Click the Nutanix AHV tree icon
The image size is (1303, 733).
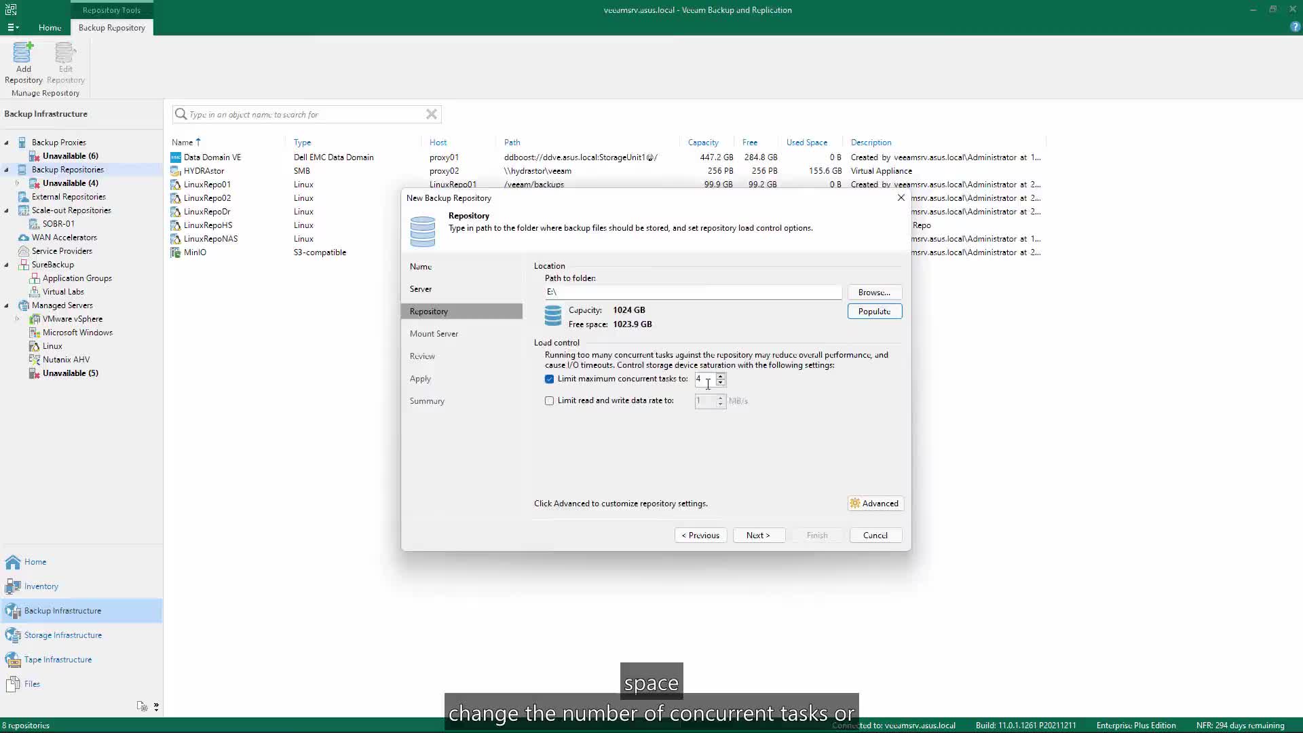point(35,360)
